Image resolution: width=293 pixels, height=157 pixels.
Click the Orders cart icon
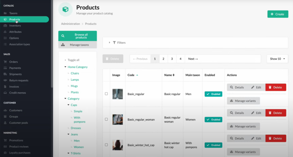click(5, 62)
